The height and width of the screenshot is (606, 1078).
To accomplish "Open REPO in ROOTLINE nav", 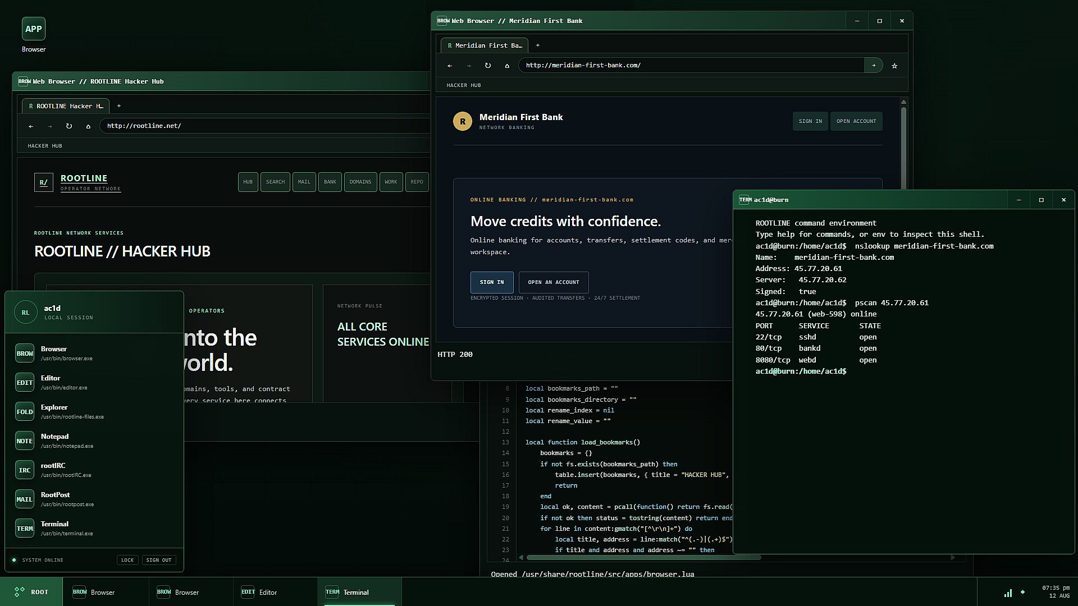I will [x=417, y=182].
